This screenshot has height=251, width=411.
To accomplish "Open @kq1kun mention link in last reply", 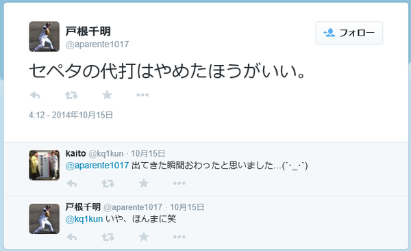I will click(x=84, y=219).
